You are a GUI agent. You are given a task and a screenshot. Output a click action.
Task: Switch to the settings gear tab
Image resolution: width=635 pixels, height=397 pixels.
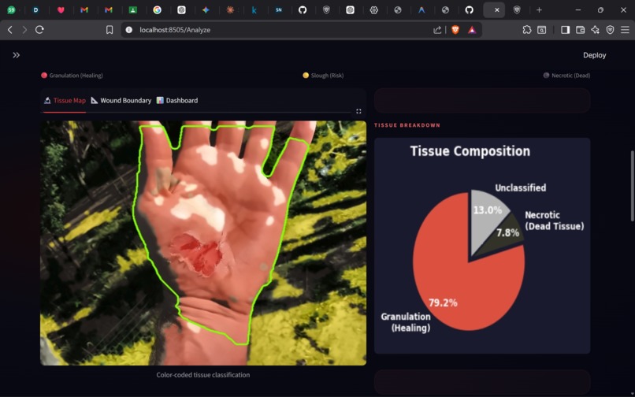(x=373, y=10)
